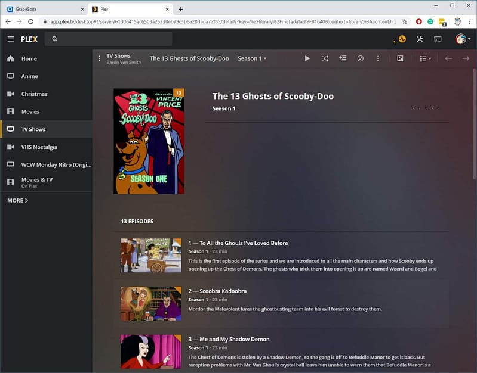The image size is (477, 373).
Task: Click the PLEX logo
Action: click(x=29, y=39)
